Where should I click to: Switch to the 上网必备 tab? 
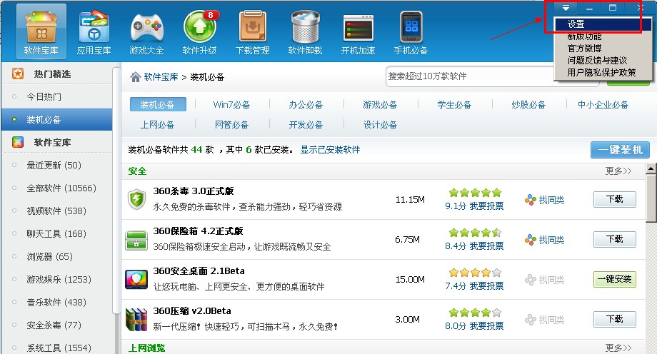pos(157,125)
